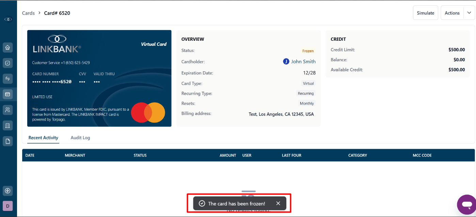
Task: Open the users icon in the sidebar
Action: point(8,110)
